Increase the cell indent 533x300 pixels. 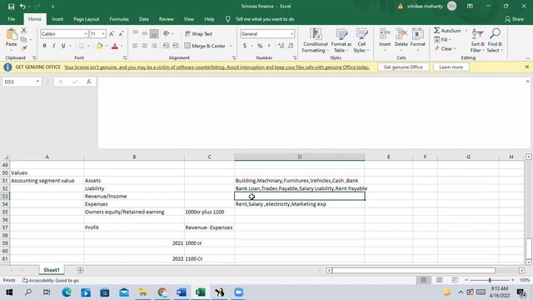(x=175, y=46)
